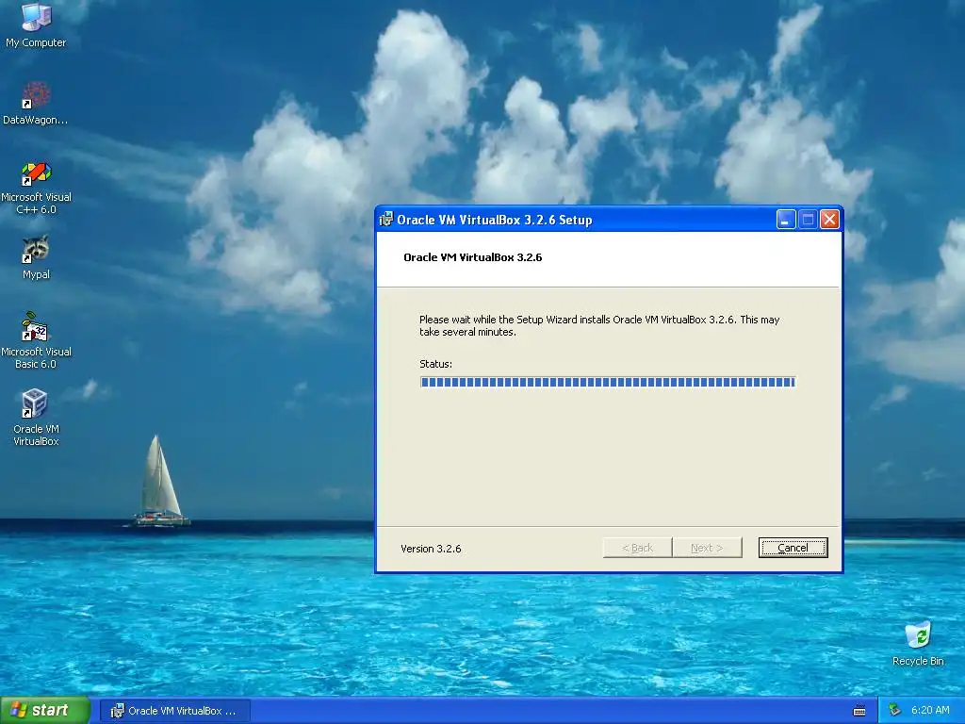Click the 'Status:' label
This screenshot has height=724, width=965.
pyautogui.click(x=435, y=364)
